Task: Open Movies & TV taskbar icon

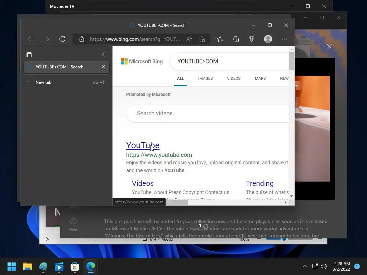Action: click(59, 266)
